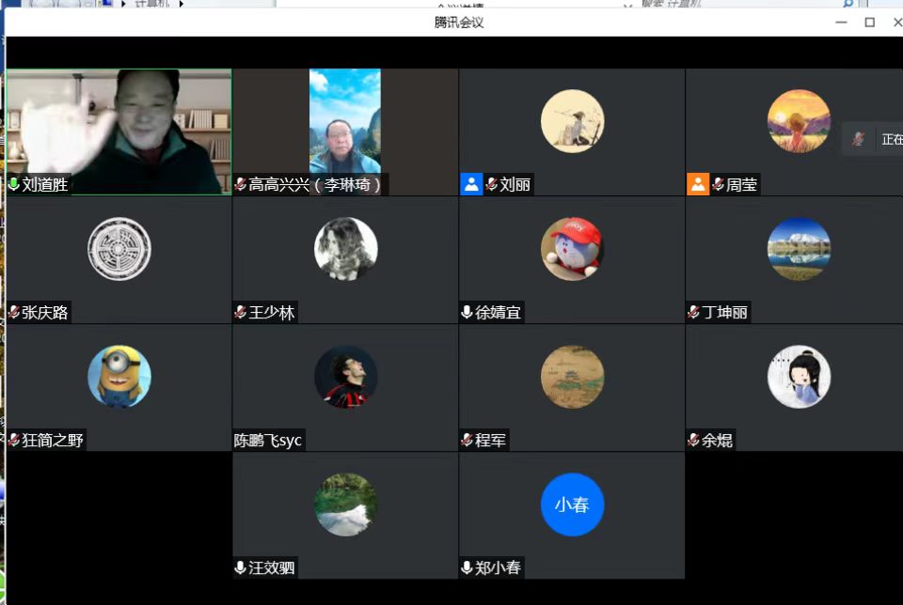Click the muted mic icon beside 丁坤丽
Image resolution: width=903 pixels, height=605 pixels.
(x=694, y=313)
